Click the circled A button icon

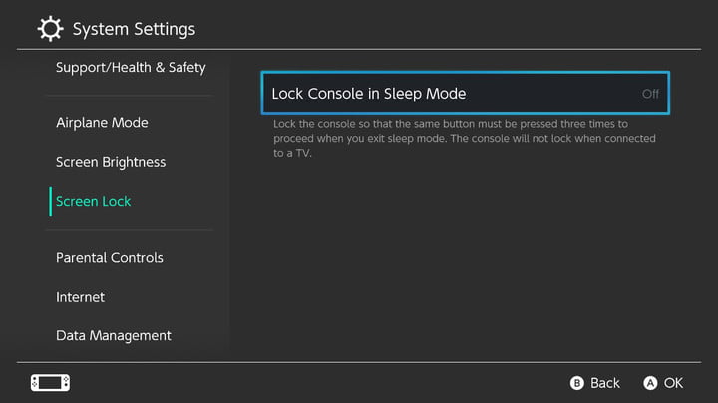click(650, 383)
